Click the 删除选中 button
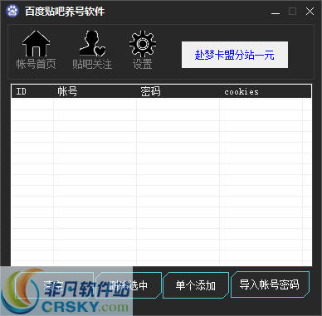The image size is (322, 316). coord(129,285)
